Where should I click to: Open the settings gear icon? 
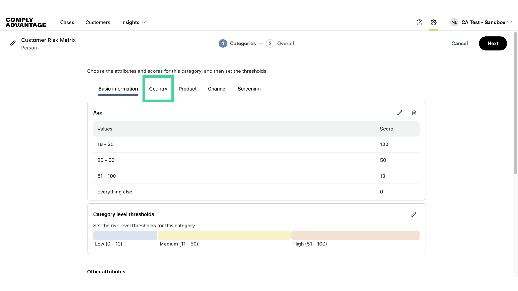pos(433,22)
